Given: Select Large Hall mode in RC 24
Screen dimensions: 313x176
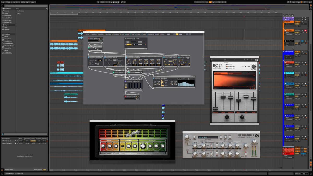Looking at the screenshot, I should (231, 68).
